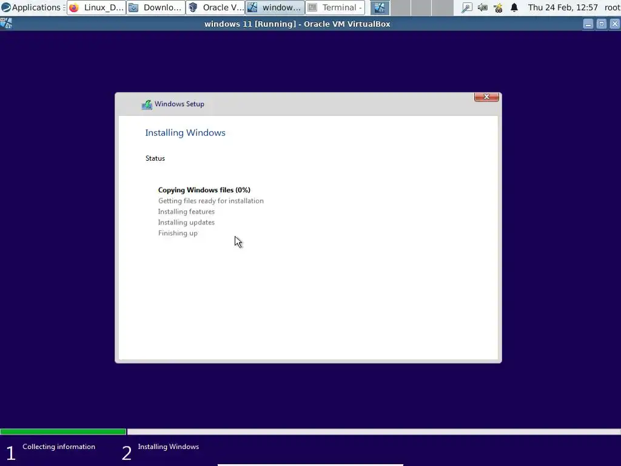Click the Installing features status line
Screen dimensions: 621x466
click(186, 212)
